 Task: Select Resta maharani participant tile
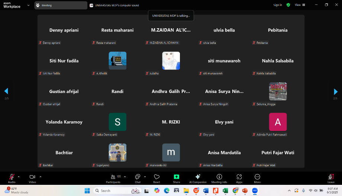[117, 30]
